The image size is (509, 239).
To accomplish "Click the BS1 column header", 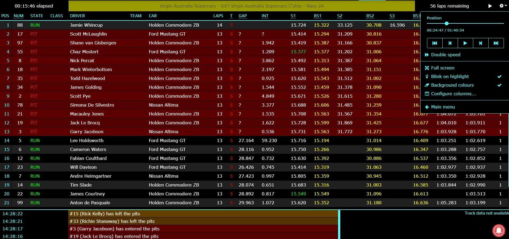I will point(318,16).
